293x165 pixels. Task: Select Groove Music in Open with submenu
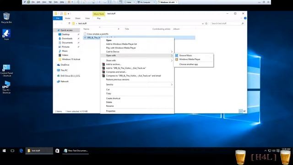coord(185,55)
